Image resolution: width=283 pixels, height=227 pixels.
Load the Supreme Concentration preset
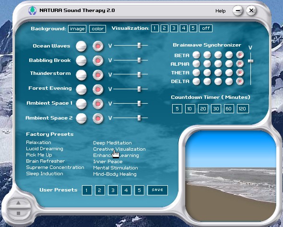[55, 167]
